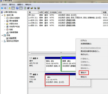Click the 容量 column header
This screenshot has height=94, width=108.
[x=105, y=12]
